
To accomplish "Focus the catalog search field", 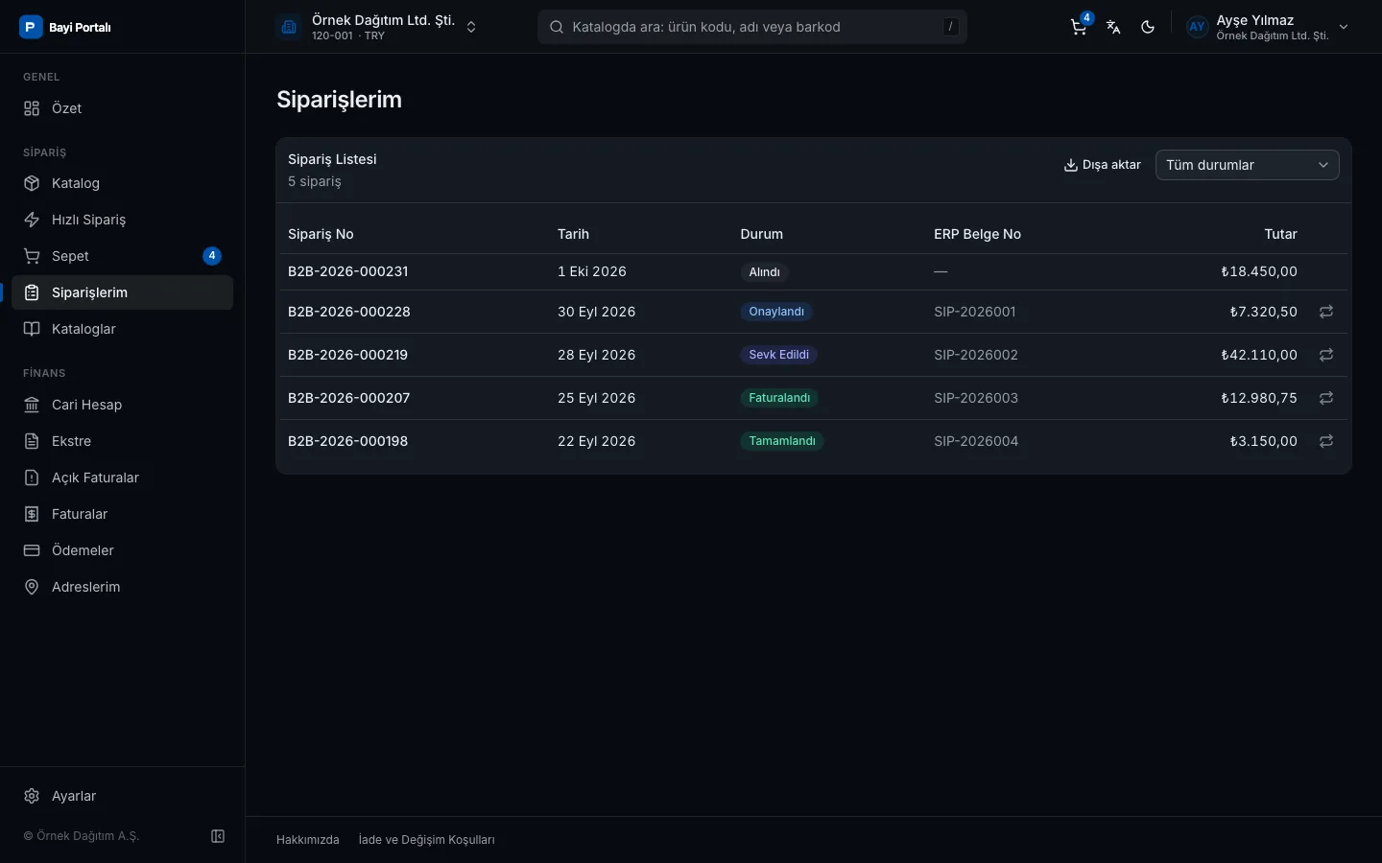I will [752, 27].
